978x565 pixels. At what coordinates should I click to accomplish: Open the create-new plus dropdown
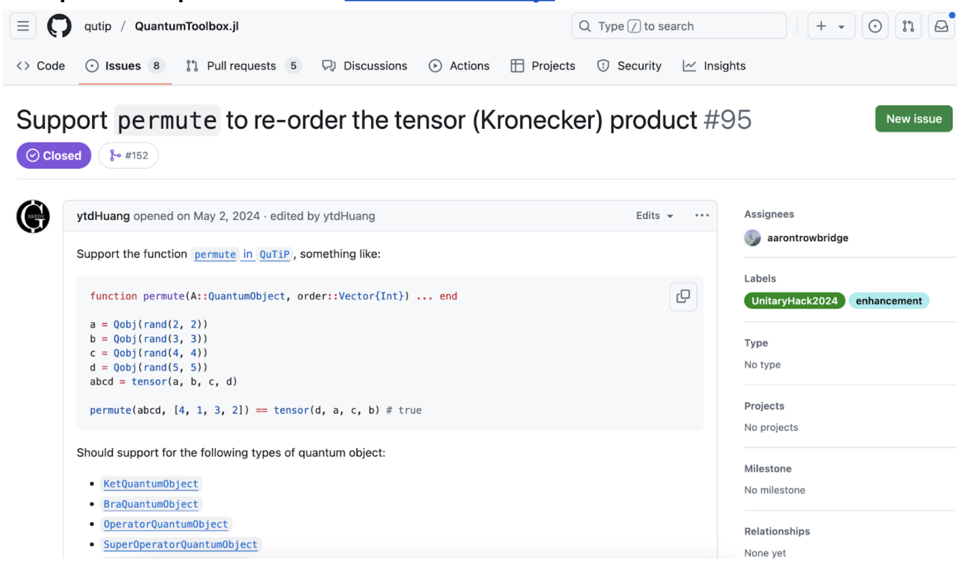click(830, 26)
